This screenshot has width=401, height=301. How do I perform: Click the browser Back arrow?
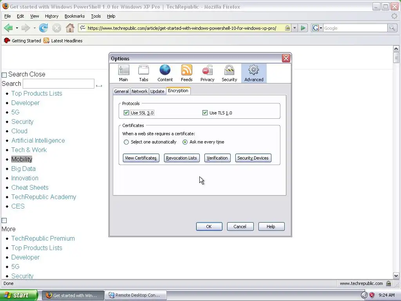(9, 28)
